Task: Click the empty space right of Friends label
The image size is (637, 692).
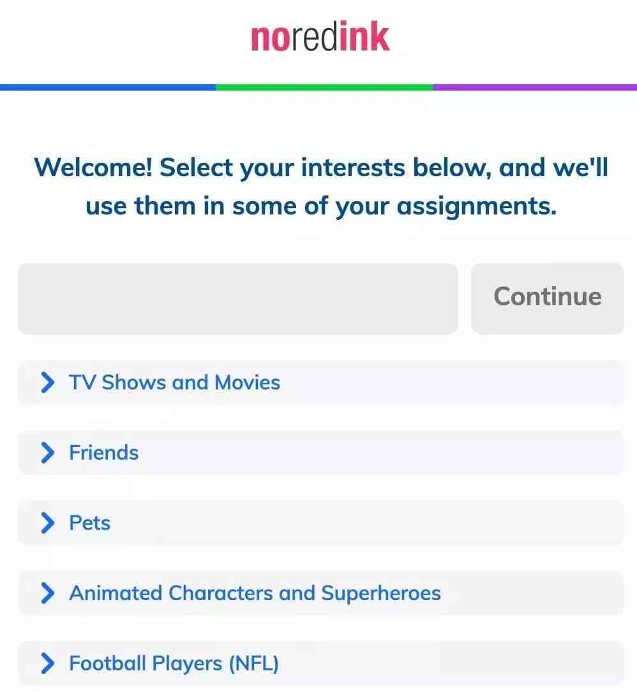Action: coord(380,453)
